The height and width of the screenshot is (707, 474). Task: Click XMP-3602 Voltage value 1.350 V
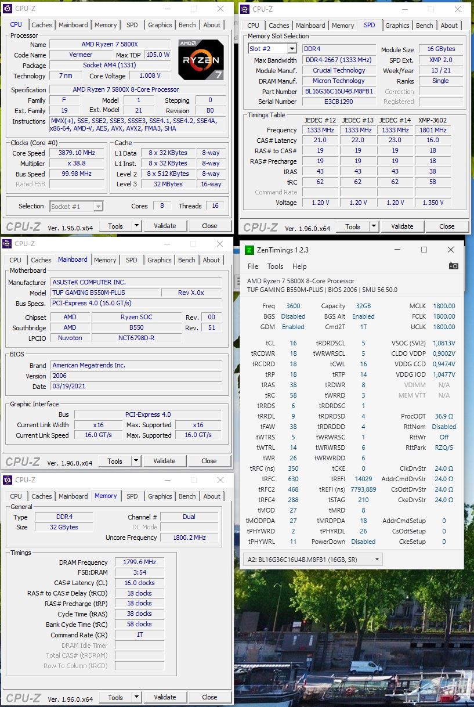coord(433,203)
